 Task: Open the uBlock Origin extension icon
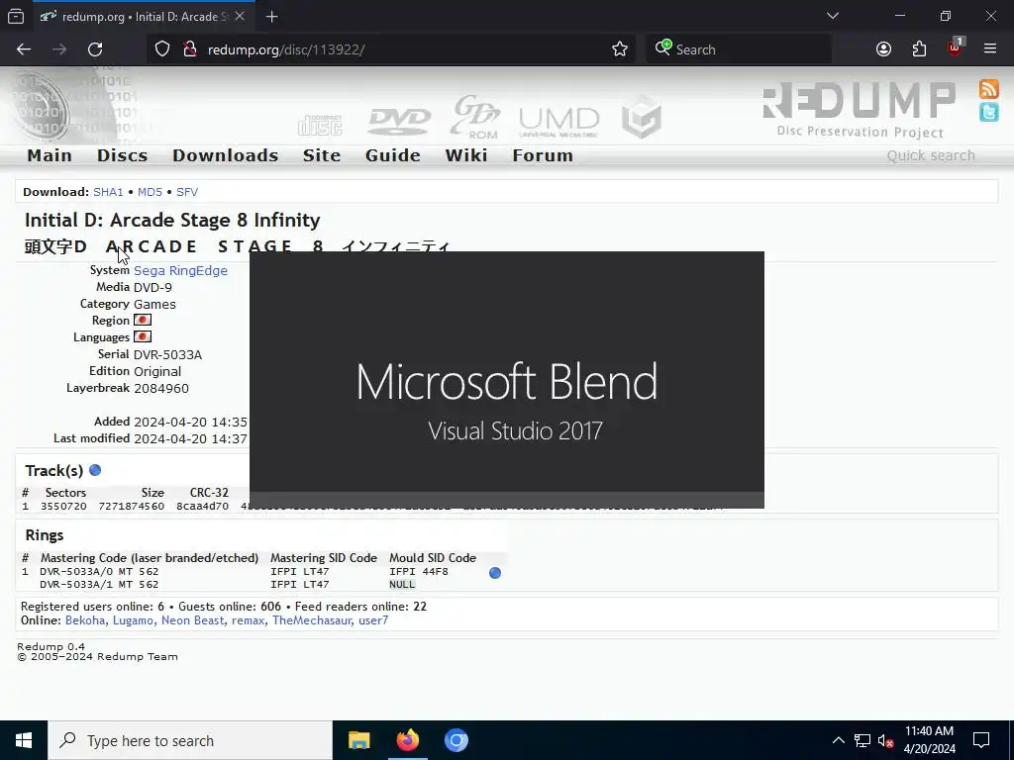956,47
